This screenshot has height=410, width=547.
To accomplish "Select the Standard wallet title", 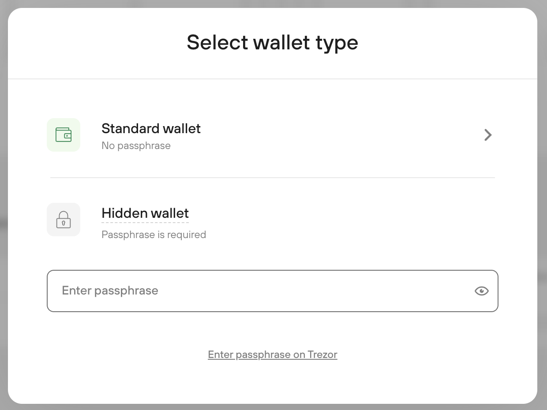I will 151,128.
